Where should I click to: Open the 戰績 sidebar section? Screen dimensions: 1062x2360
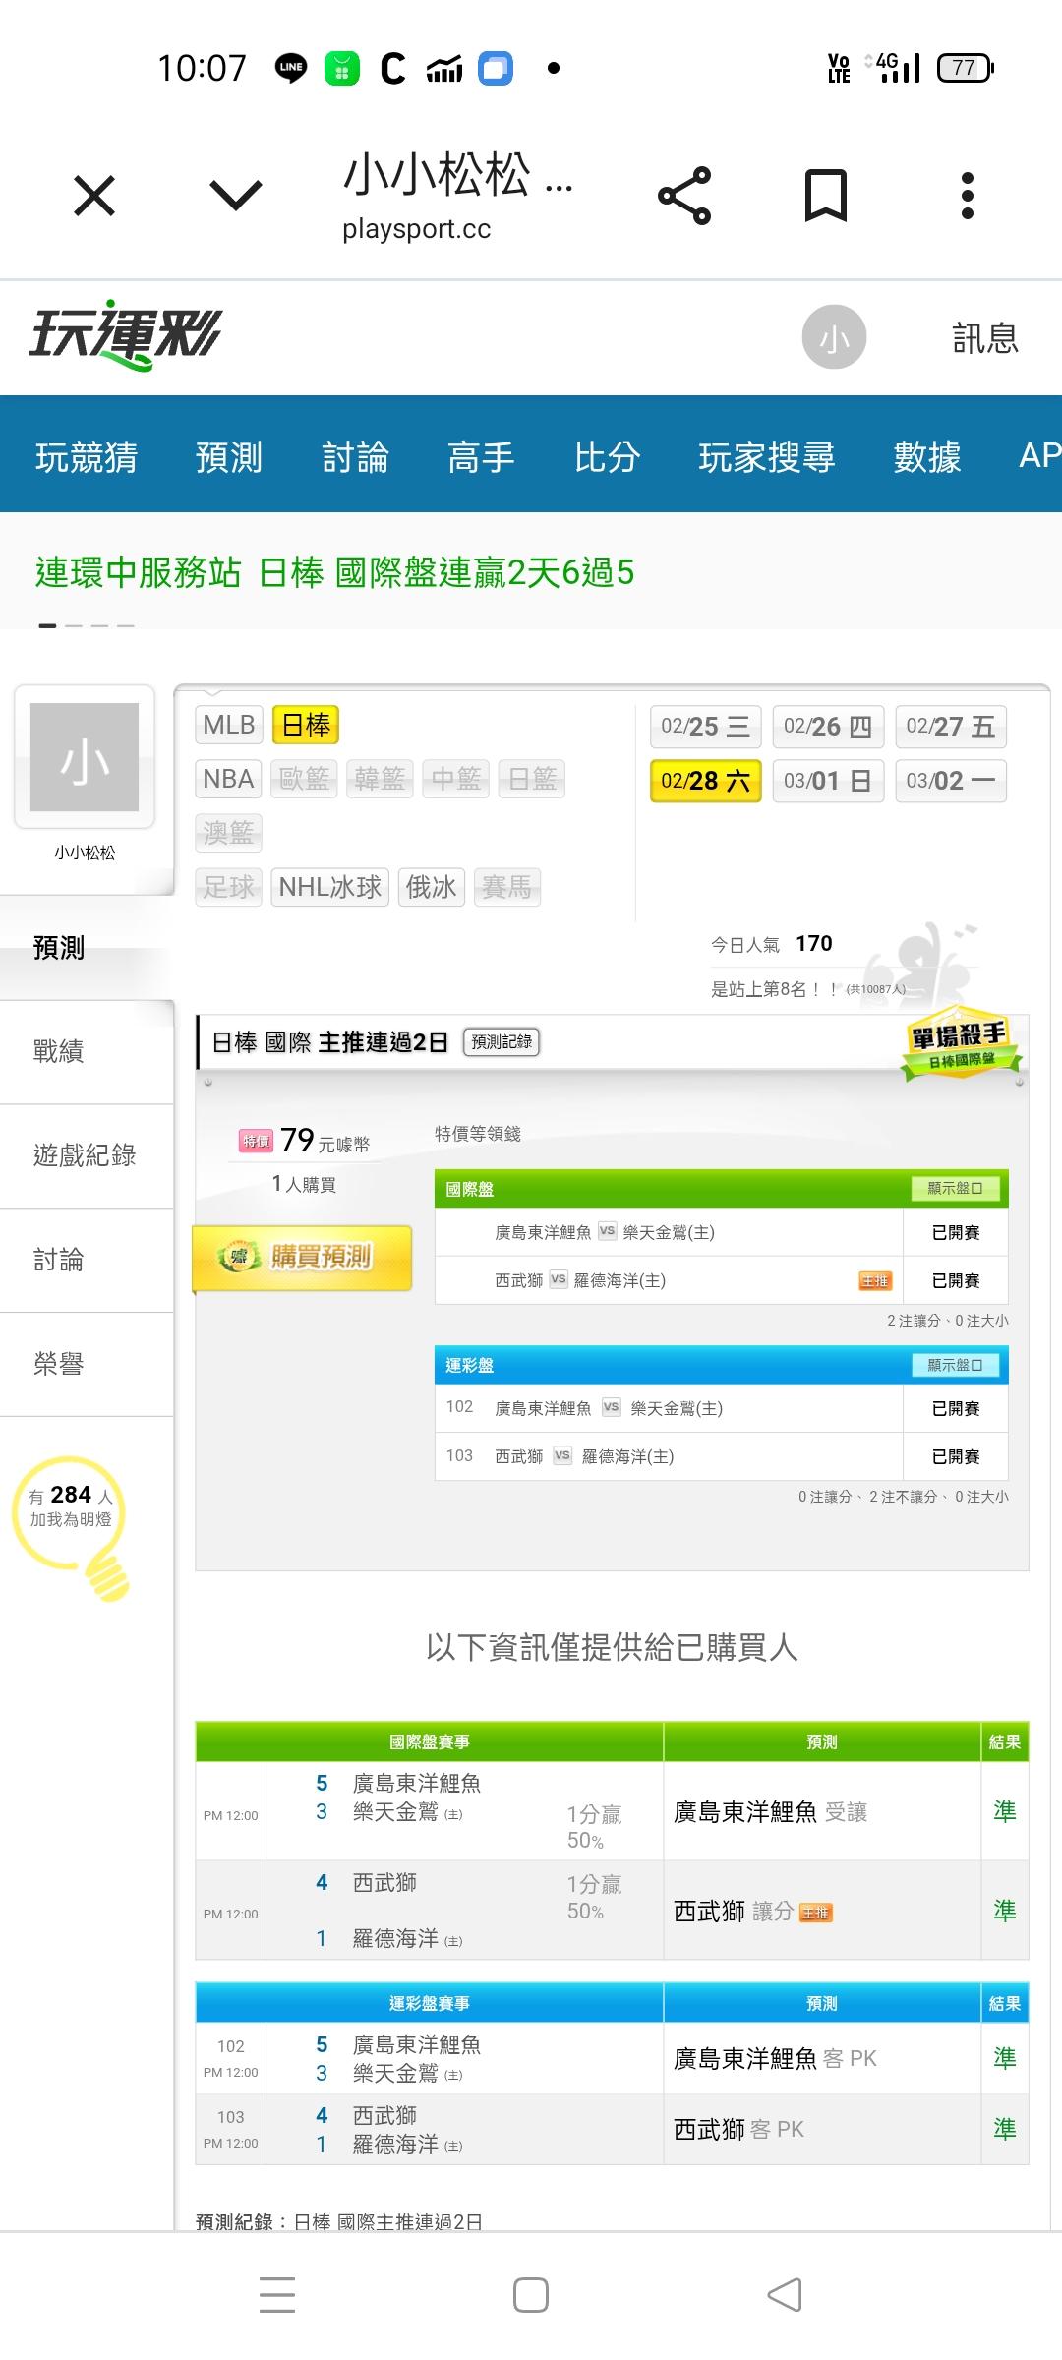pos(59,1051)
